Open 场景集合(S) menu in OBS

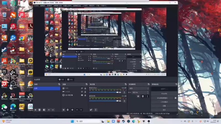77,6
